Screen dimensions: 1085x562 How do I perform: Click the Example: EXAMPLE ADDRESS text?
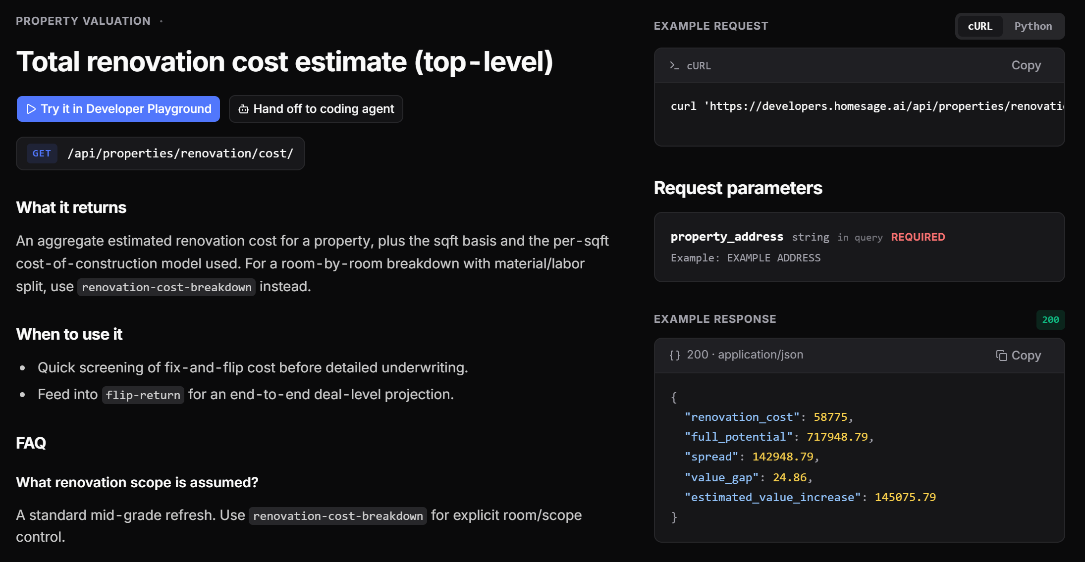click(746, 258)
